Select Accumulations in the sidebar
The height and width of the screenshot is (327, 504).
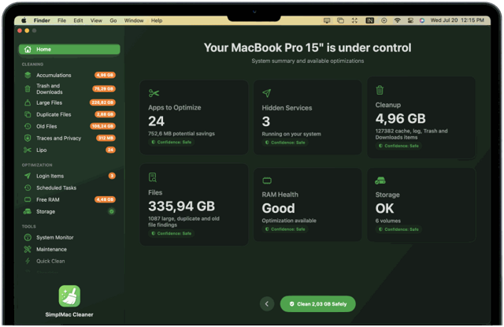(x=69, y=75)
